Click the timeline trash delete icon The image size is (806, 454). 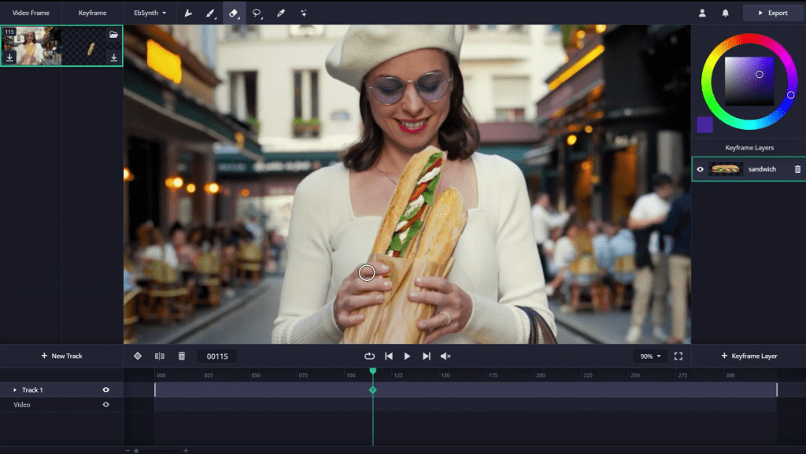[182, 356]
